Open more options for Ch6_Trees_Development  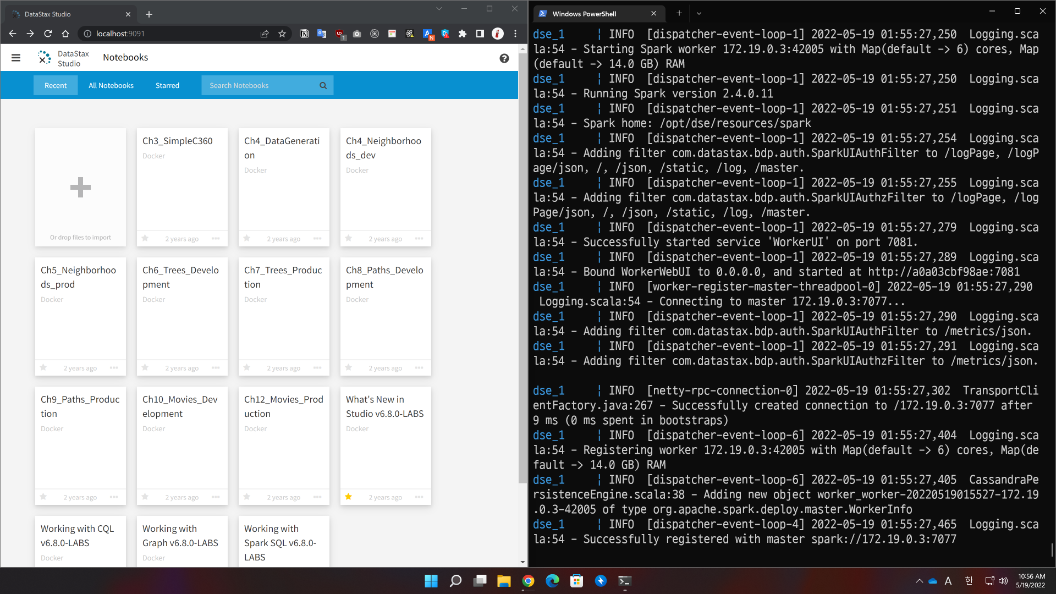point(216,368)
